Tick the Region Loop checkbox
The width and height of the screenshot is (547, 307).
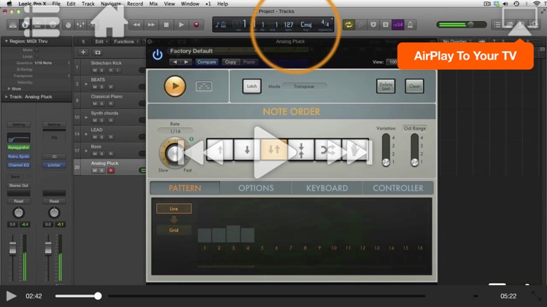pos(36,56)
